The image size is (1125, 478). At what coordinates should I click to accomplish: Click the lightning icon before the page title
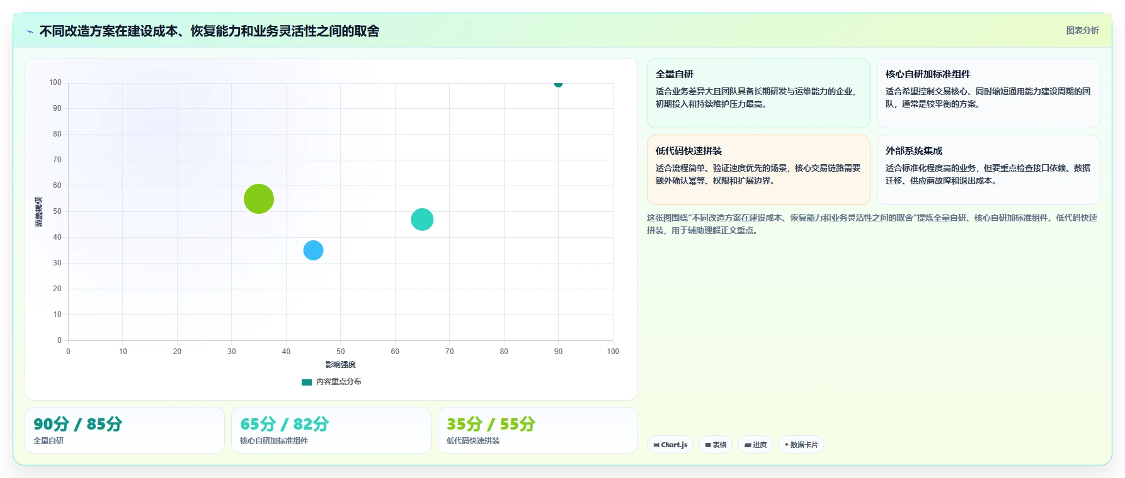tap(30, 31)
